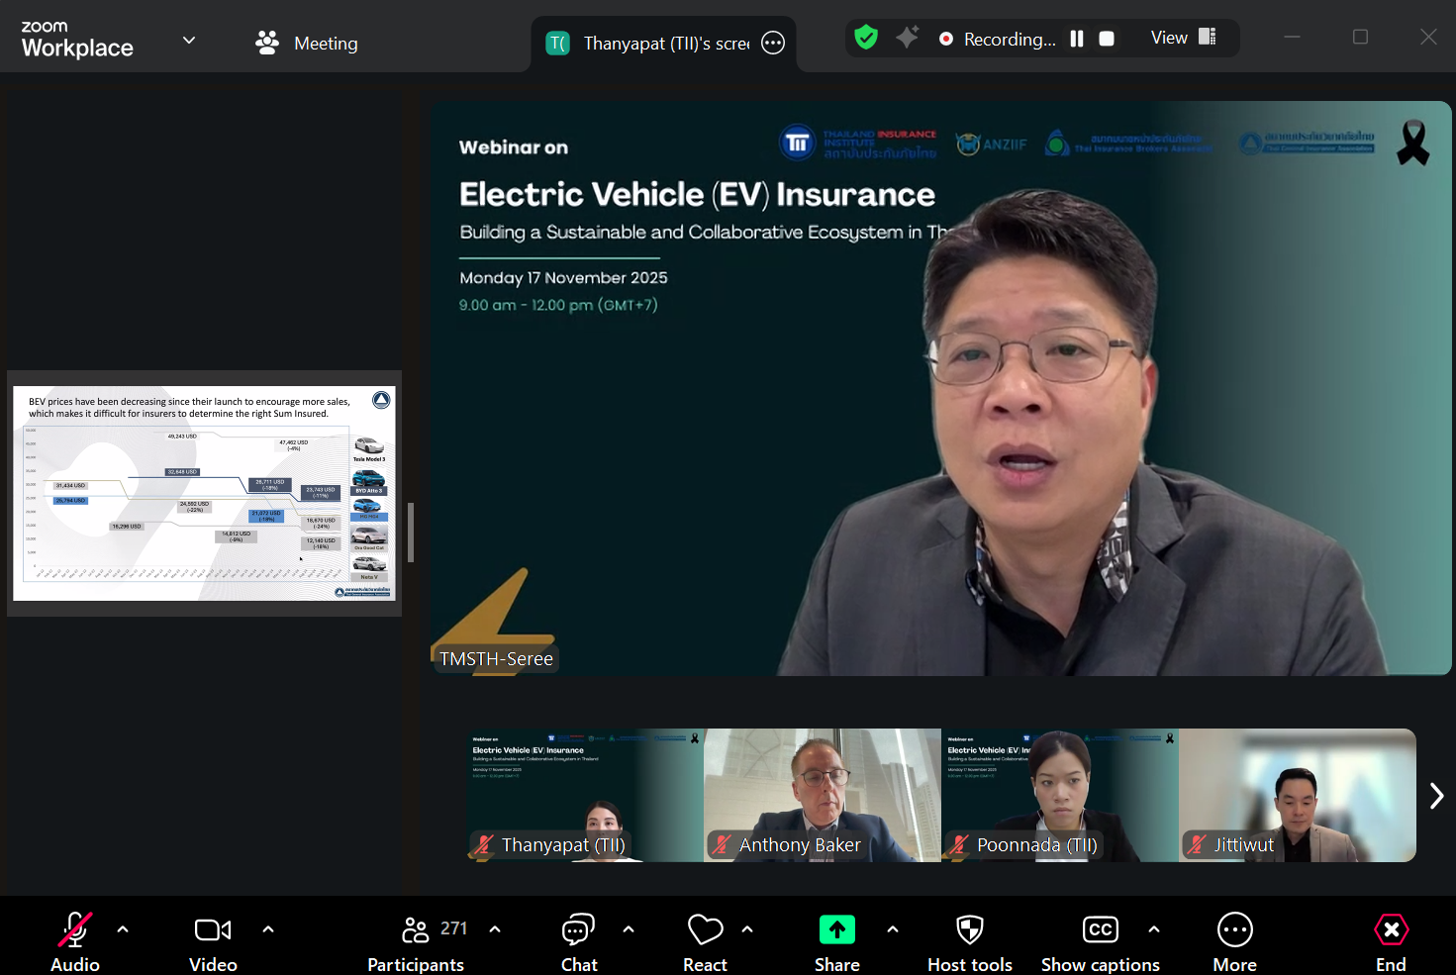
Task: Expand audio settings arrow next to Audio
Action: click(123, 929)
